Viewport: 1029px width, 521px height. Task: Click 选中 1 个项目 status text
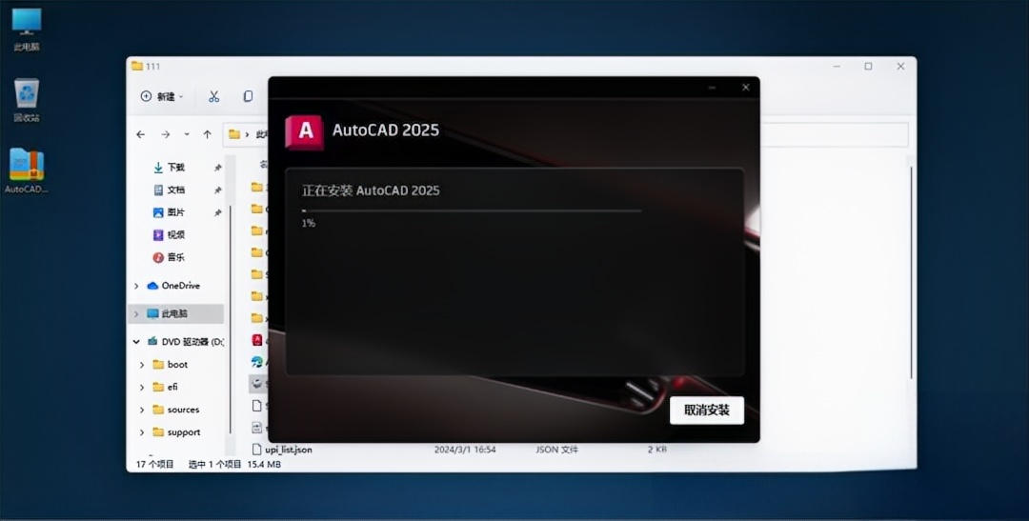[214, 464]
